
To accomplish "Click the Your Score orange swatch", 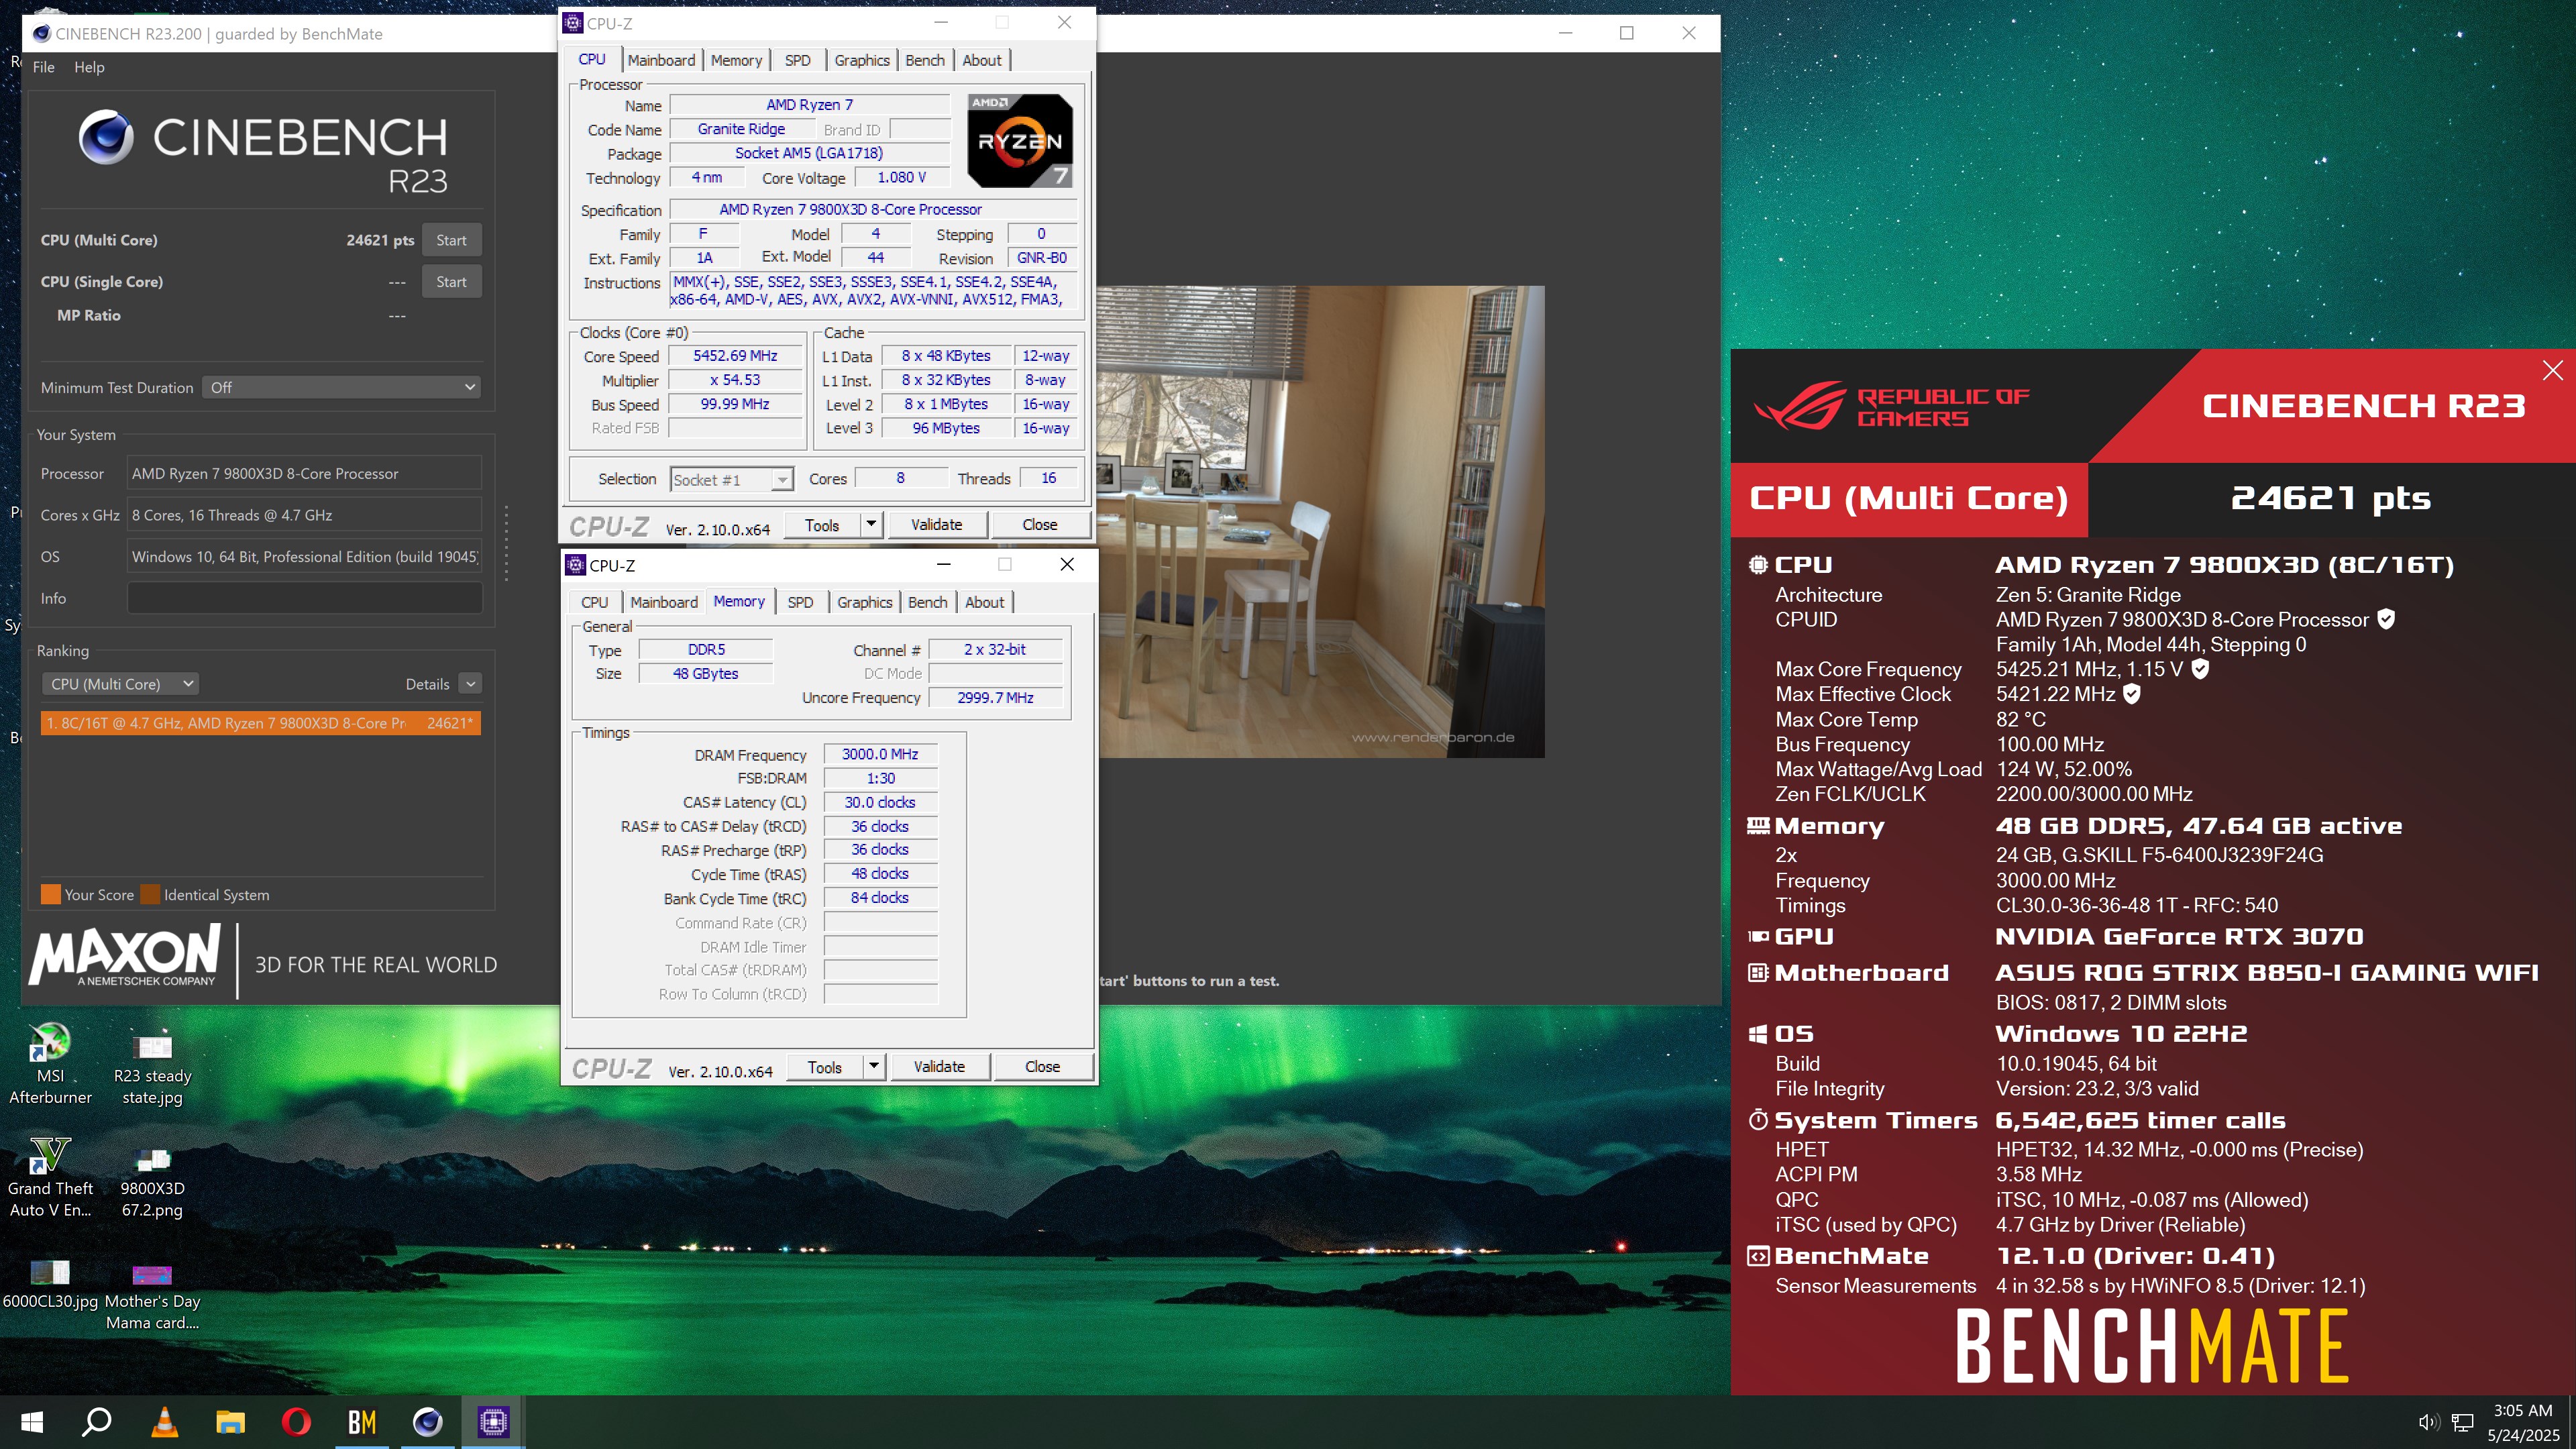I will pos(50,894).
